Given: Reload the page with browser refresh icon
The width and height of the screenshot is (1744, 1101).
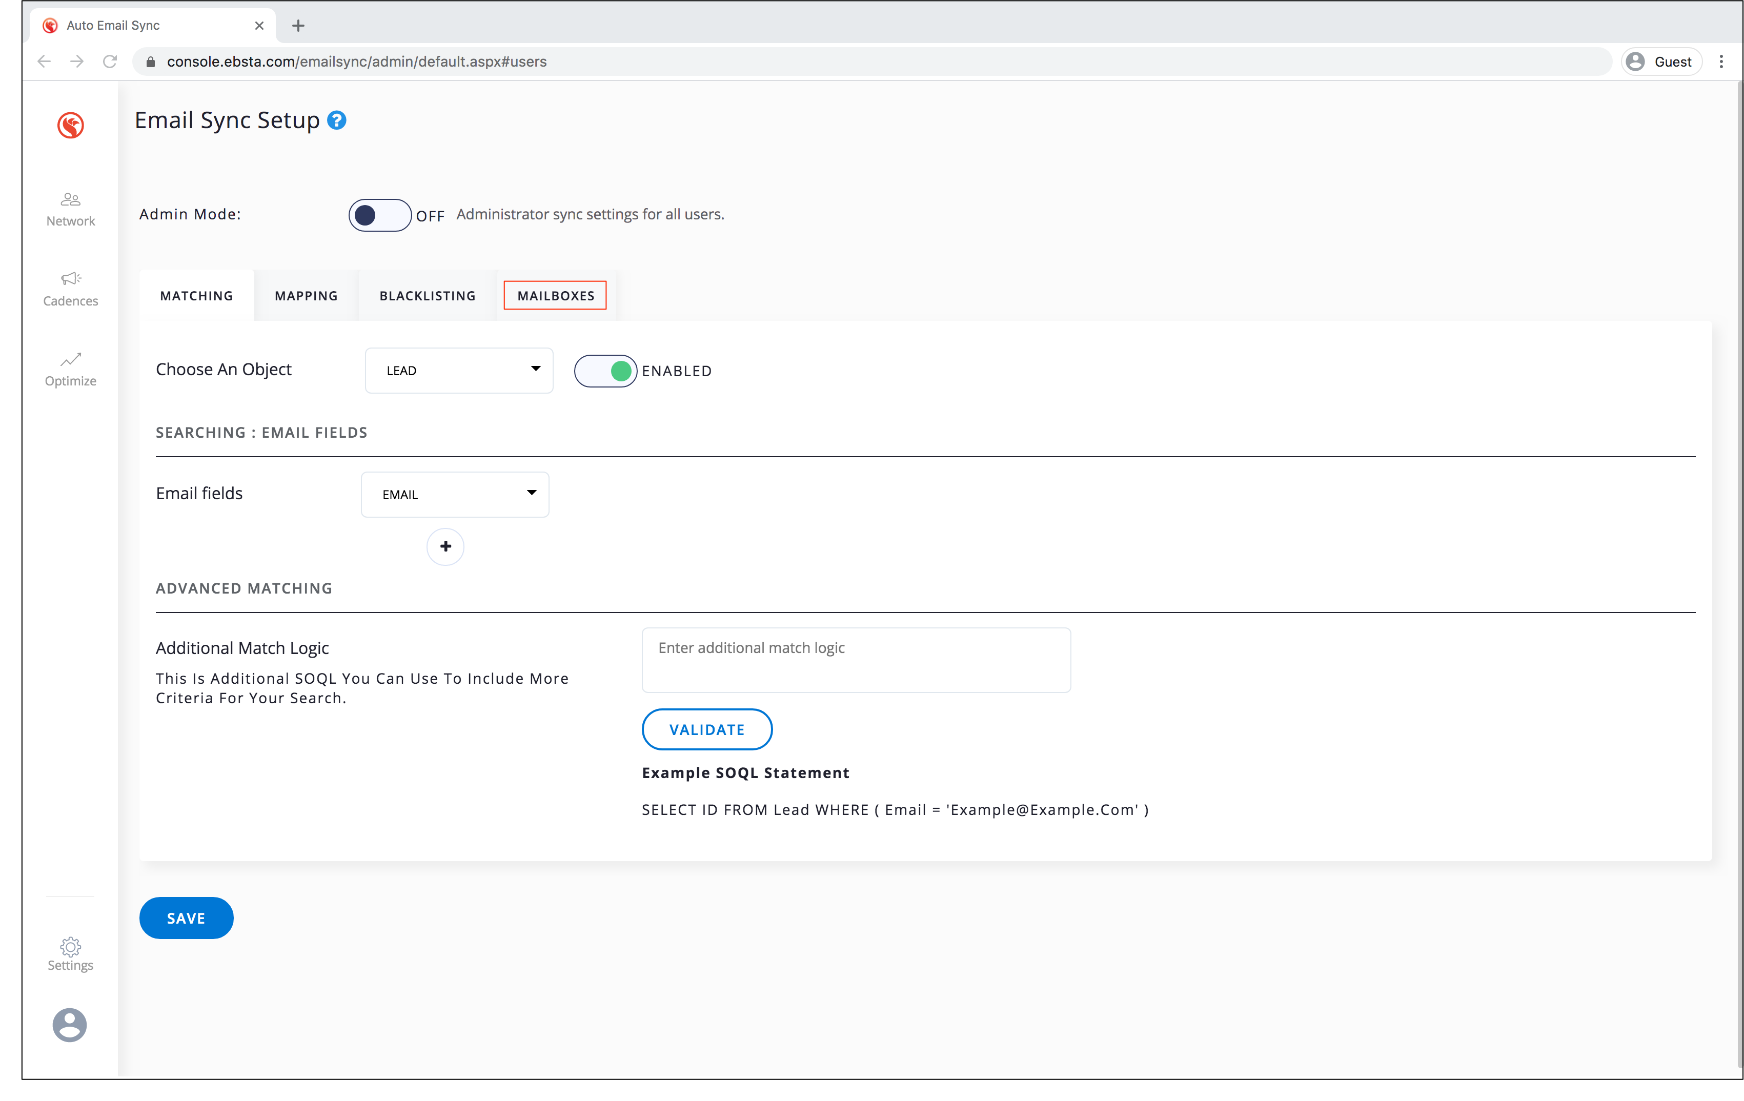Looking at the screenshot, I should coord(110,62).
